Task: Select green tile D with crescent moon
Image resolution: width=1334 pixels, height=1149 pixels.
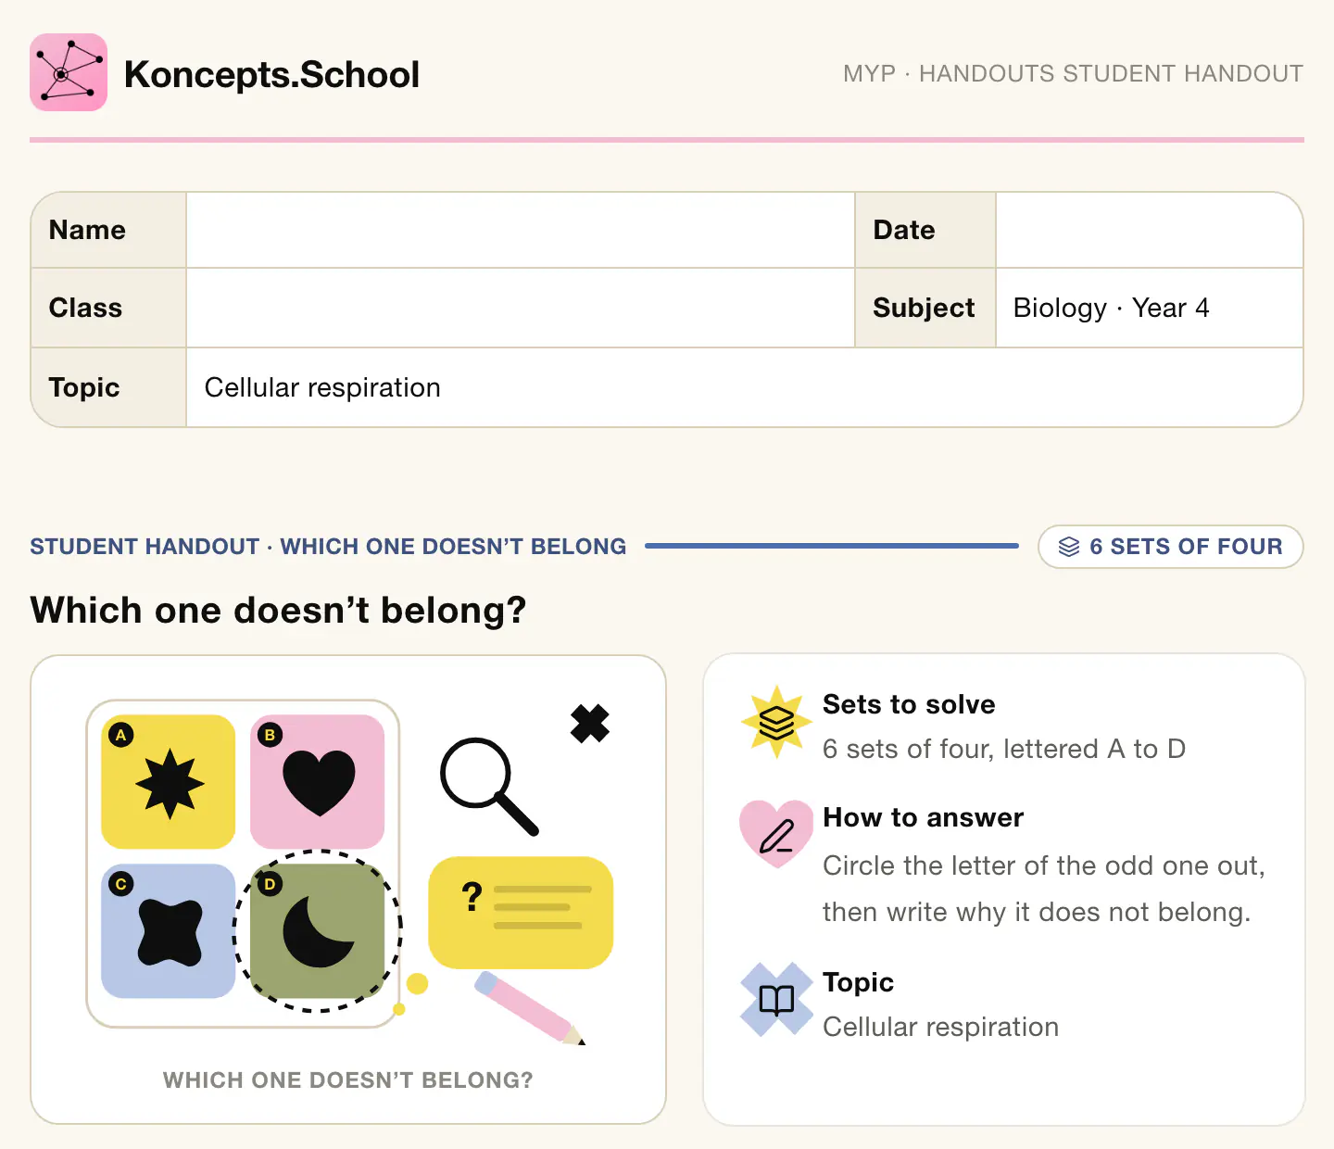Action: point(317,930)
